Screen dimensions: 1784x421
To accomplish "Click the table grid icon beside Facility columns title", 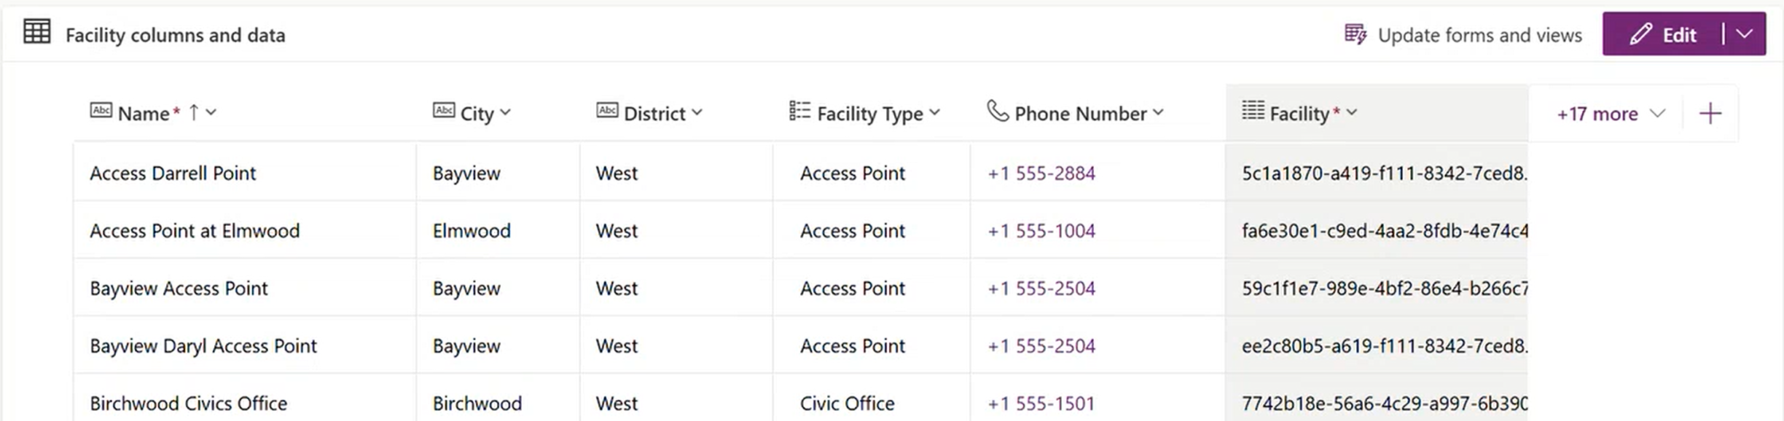I will 36,33.
